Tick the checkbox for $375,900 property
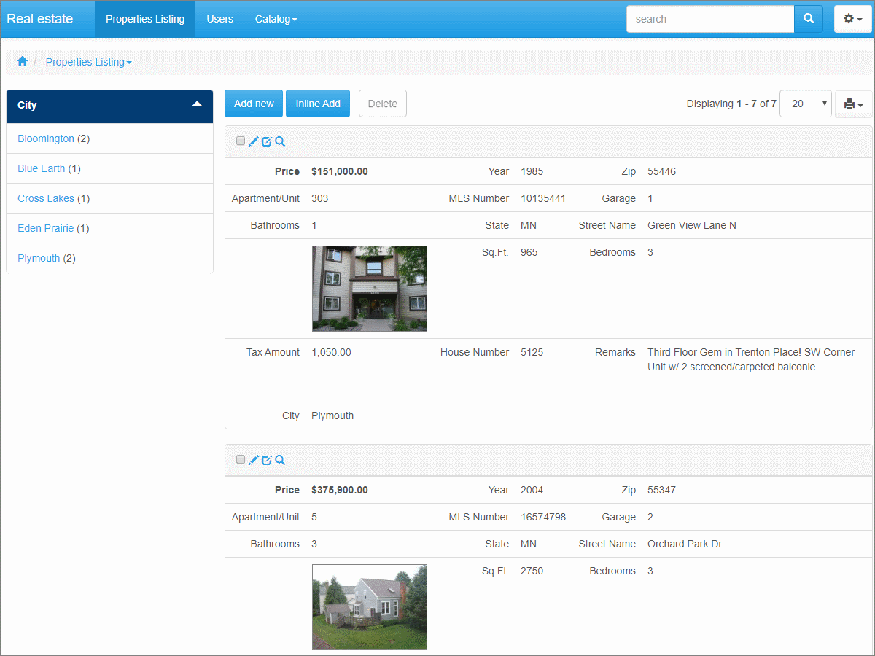This screenshot has width=875, height=656. pyautogui.click(x=241, y=459)
